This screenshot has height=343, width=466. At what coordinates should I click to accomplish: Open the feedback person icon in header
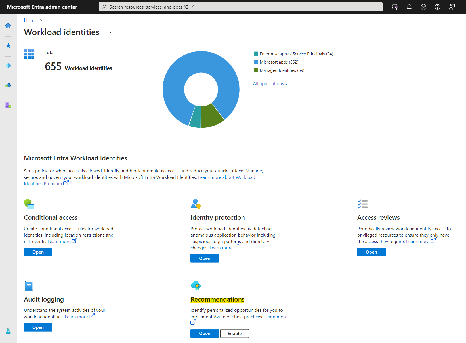tap(452, 7)
